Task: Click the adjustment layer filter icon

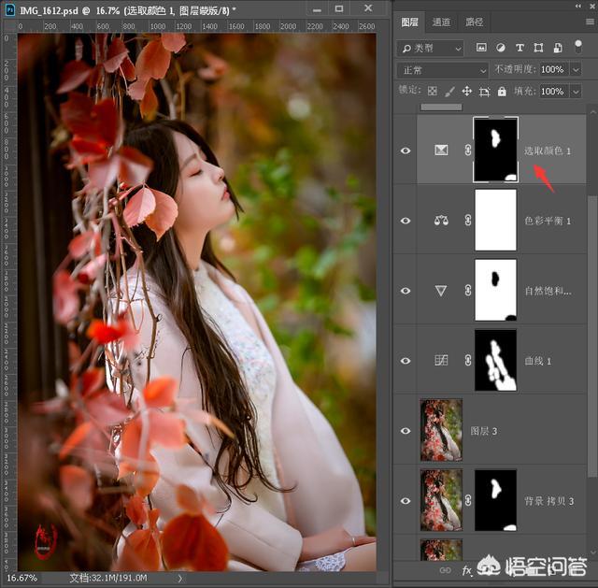Action: coord(500,48)
